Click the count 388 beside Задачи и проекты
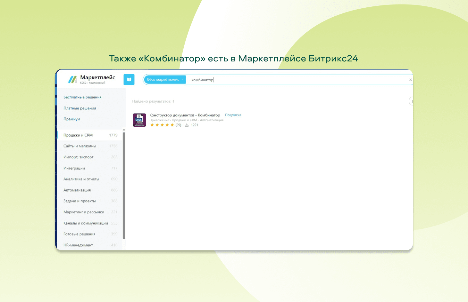This screenshot has height=302, width=468. tap(114, 201)
